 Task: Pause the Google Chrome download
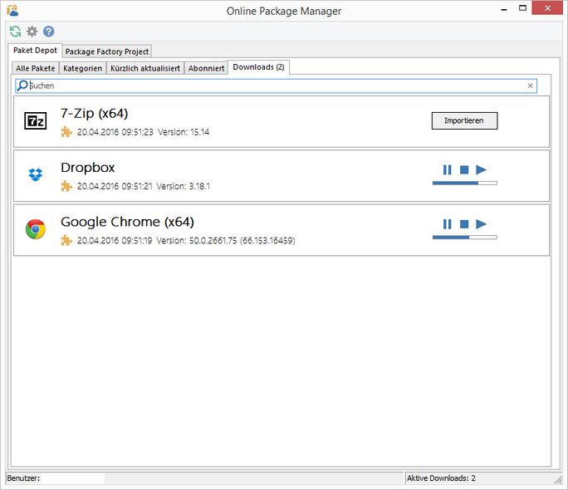447,224
